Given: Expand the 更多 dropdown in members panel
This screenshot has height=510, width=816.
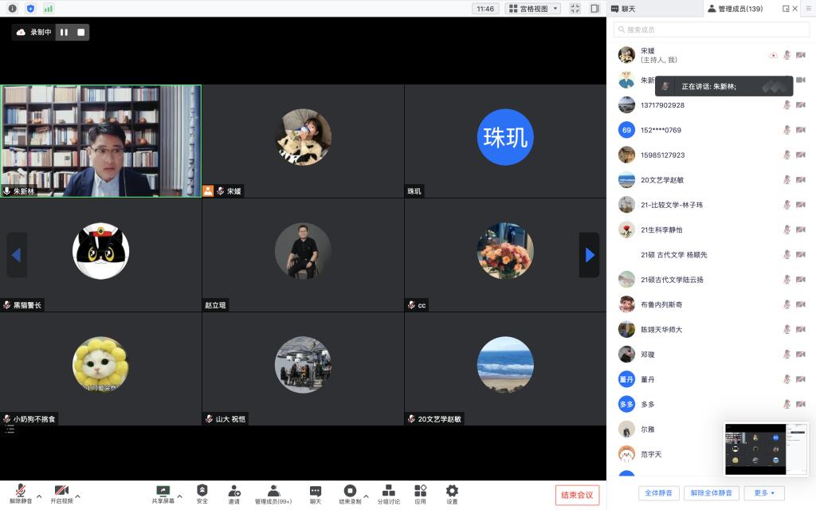Looking at the screenshot, I should 763,493.
